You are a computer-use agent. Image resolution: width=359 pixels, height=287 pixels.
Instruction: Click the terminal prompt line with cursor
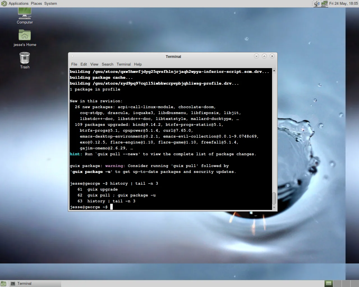[x=91, y=207]
